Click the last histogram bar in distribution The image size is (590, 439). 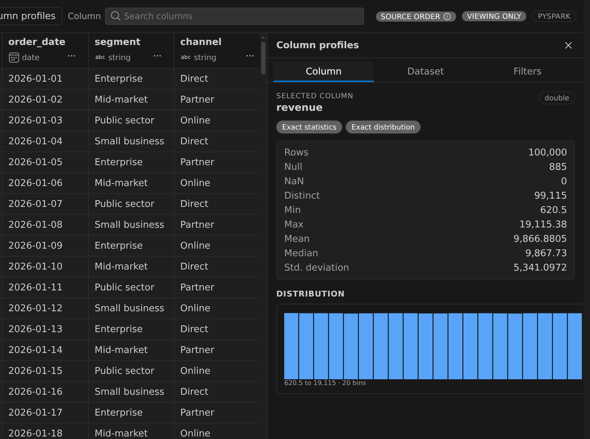(x=575, y=346)
